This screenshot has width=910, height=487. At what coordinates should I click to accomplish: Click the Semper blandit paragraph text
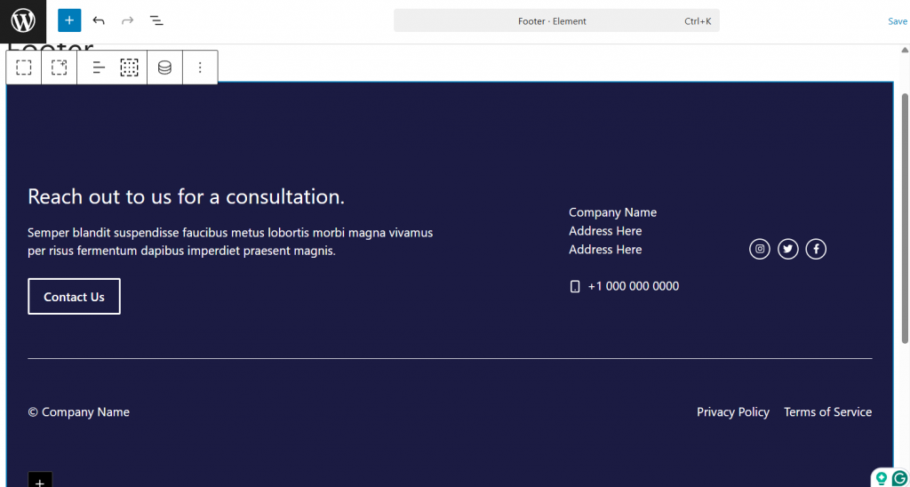pyautogui.click(x=230, y=242)
